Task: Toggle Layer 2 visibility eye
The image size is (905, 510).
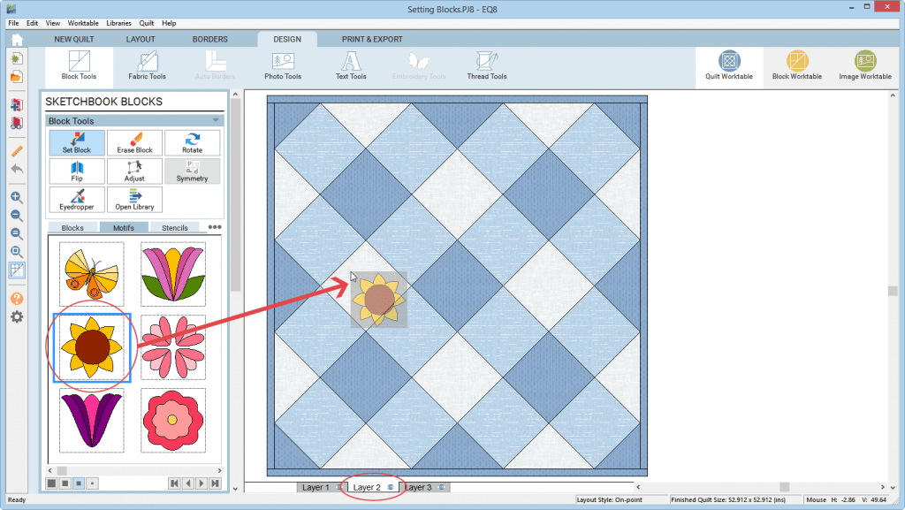Action: pos(390,488)
